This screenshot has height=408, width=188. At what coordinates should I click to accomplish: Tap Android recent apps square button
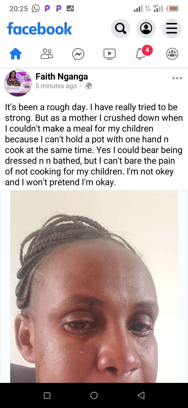pyautogui.click(x=47, y=395)
